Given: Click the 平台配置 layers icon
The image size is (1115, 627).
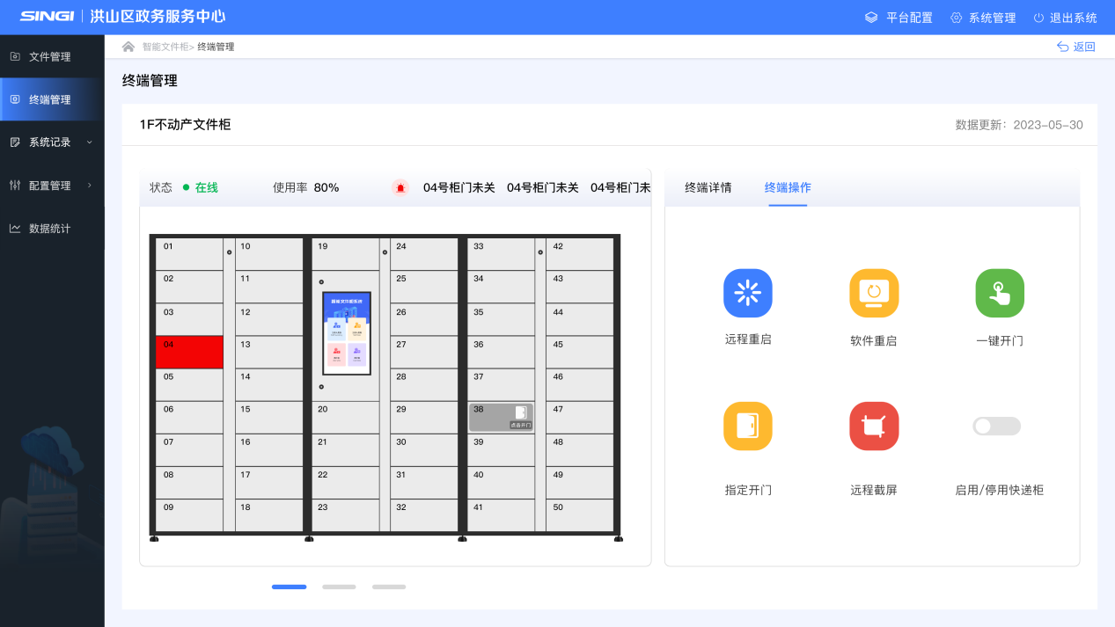Looking at the screenshot, I should 871,18.
